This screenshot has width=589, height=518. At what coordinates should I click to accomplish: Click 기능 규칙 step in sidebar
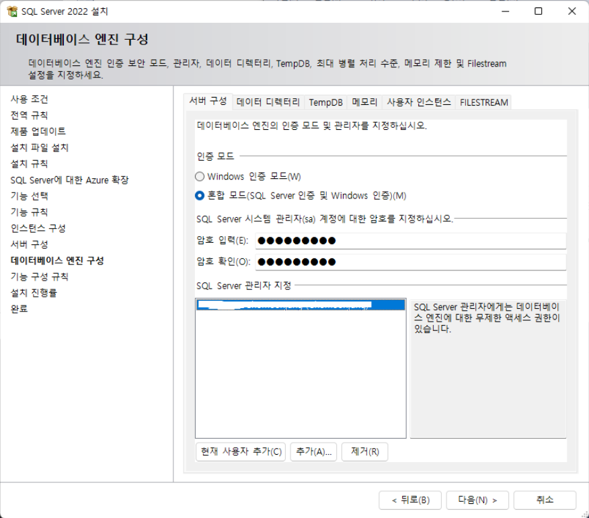pyautogui.click(x=30, y=213)
